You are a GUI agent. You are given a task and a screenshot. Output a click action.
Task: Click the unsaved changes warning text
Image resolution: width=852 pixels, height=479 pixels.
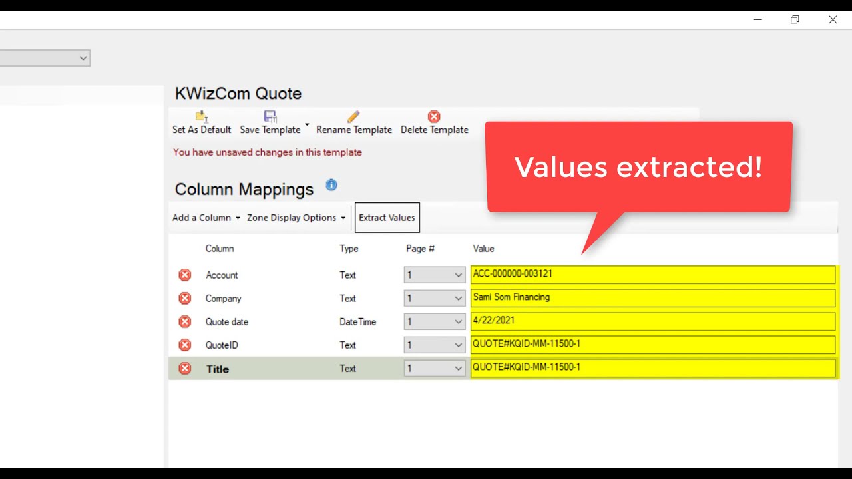[x=268, y=152]
